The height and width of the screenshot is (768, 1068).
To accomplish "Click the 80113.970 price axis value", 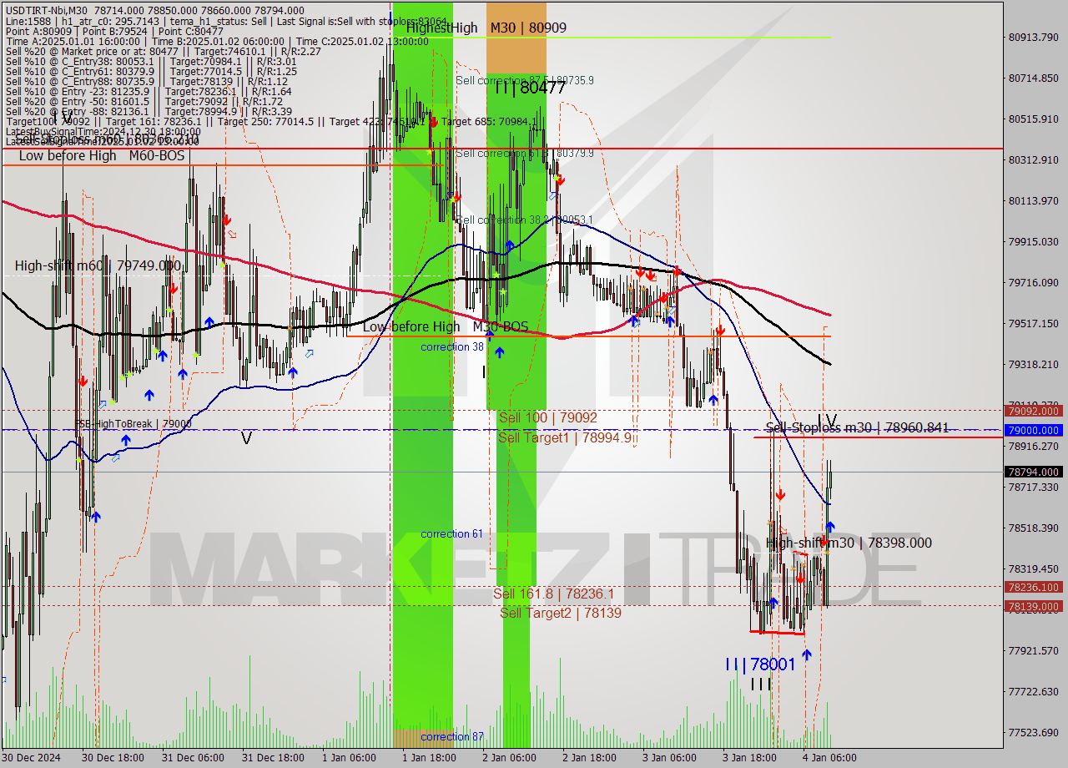I will 1033,200.
